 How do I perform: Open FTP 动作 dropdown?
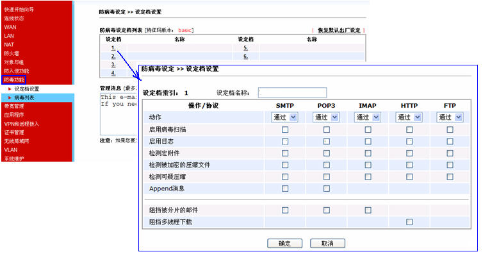(x=450, y=117)
